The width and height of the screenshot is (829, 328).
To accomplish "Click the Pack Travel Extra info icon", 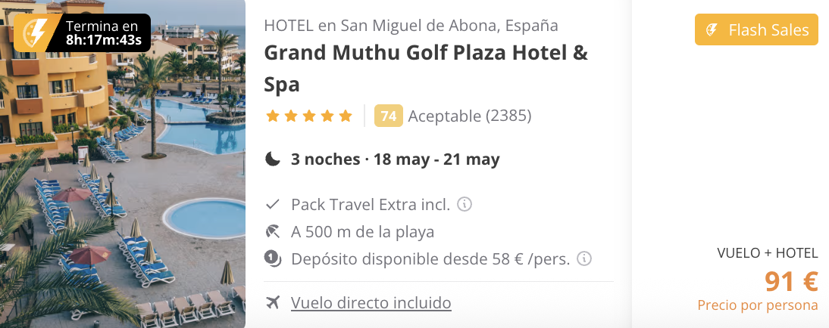I will pos(465,203).
